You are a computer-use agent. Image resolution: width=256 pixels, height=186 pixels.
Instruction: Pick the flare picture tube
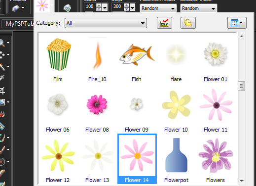[x=176, y=54]
